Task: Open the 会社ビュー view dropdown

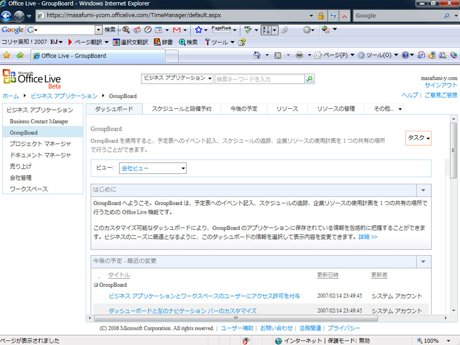Action: tap(152, 168)
